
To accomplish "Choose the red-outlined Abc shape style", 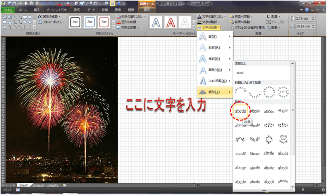I will (104, 22).
